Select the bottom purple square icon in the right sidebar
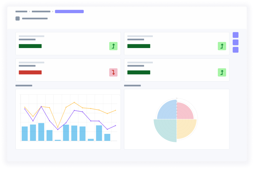The height and width of the screenshot is (169, 254). [x=236, y=49]
